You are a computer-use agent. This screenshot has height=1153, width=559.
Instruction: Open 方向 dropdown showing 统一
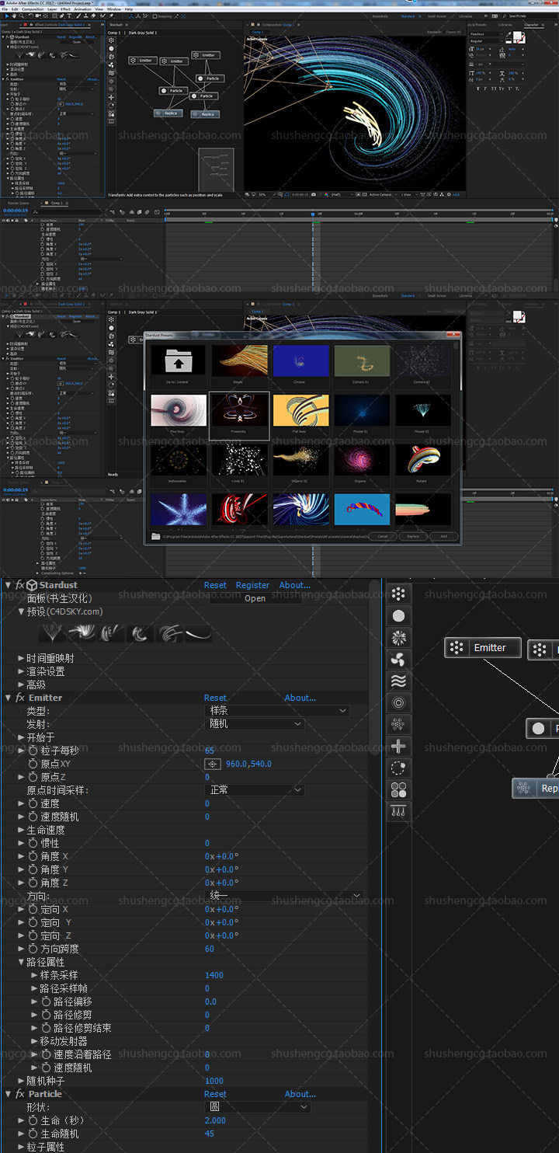click(283, 896)
